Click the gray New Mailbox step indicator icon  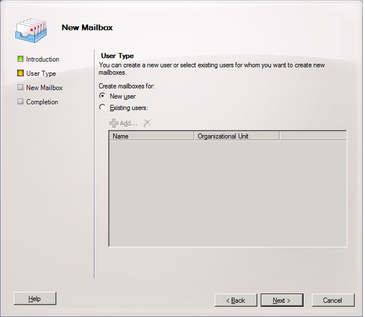[20, 88]
